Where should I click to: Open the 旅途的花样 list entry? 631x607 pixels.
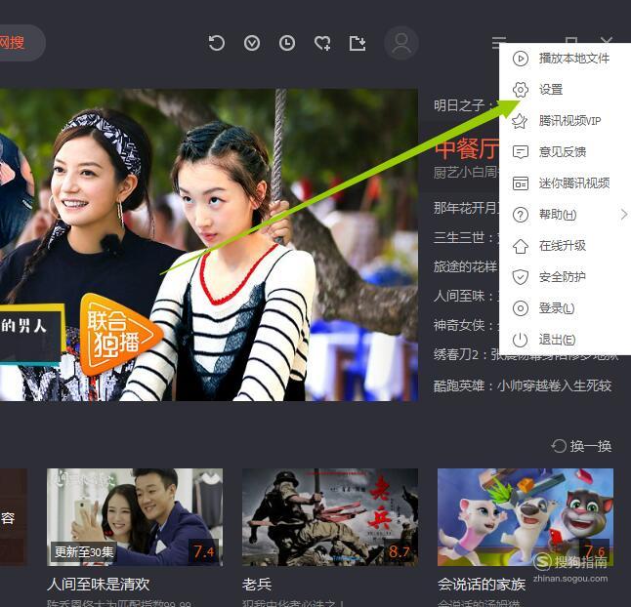pos(466,266)
